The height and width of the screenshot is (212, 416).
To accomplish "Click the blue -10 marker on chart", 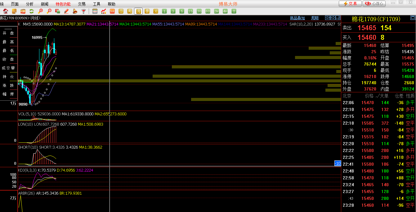I will click(x=338, y=164).
